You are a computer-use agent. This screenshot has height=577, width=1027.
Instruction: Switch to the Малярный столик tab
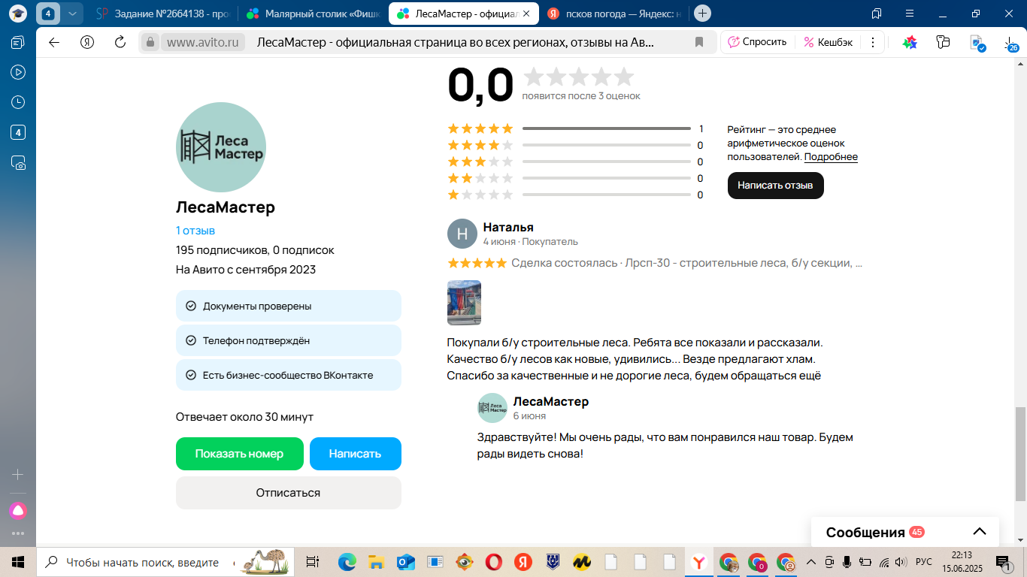[314, 14]
